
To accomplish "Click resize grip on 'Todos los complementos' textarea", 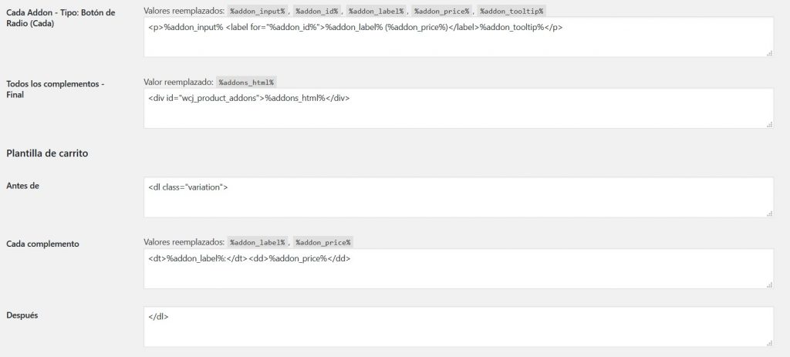I will point(769,124).
